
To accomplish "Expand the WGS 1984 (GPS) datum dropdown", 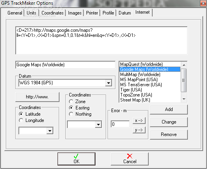I will click(x=109, y=83).
